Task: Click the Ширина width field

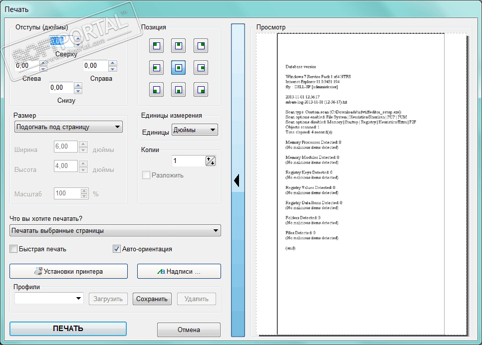Action: 66,147
